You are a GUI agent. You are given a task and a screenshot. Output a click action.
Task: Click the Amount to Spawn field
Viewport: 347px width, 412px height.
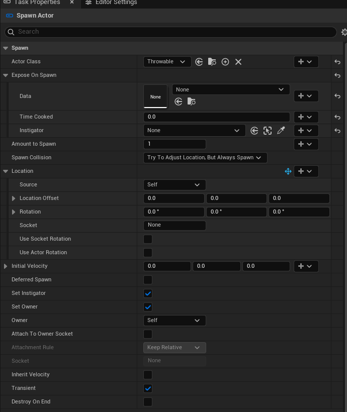click(x=175, y=144)
